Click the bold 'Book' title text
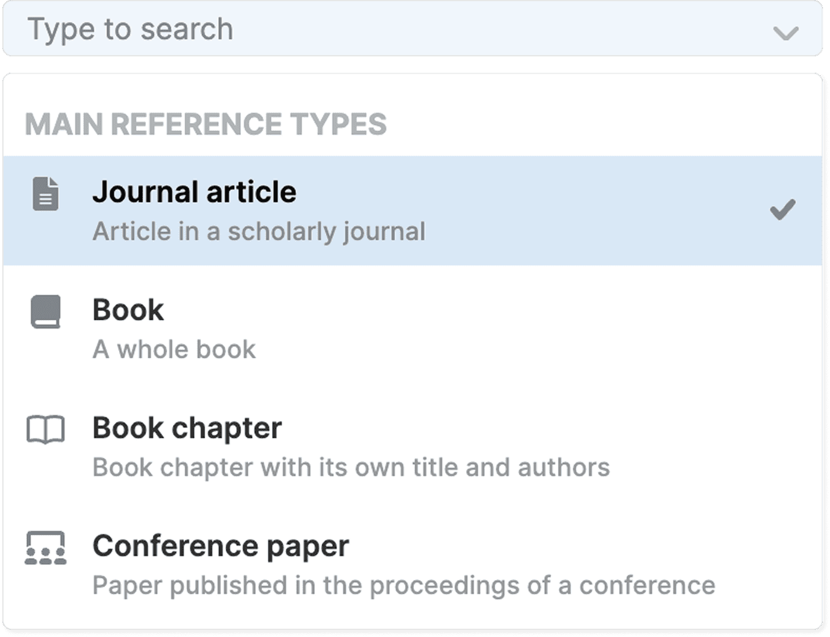 click(x=128, y=310)
